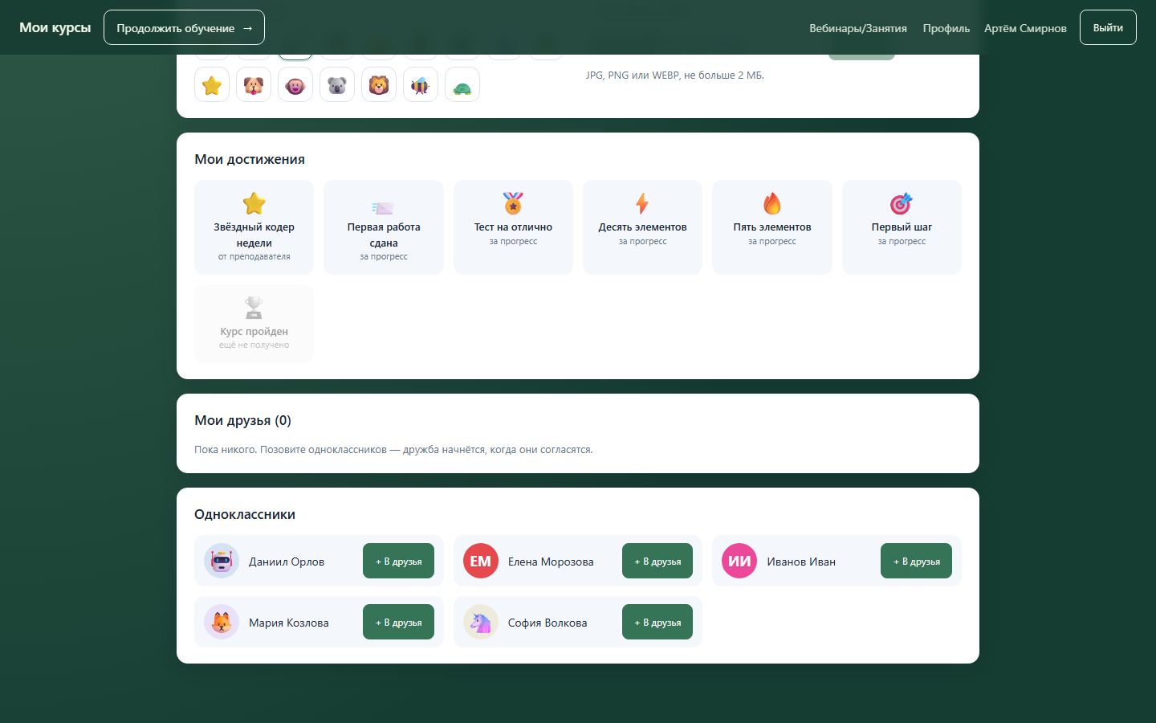This screenshot has height=723, width=1156.
Task: Click the name Елена Морозова
Action: click(551, 562)
